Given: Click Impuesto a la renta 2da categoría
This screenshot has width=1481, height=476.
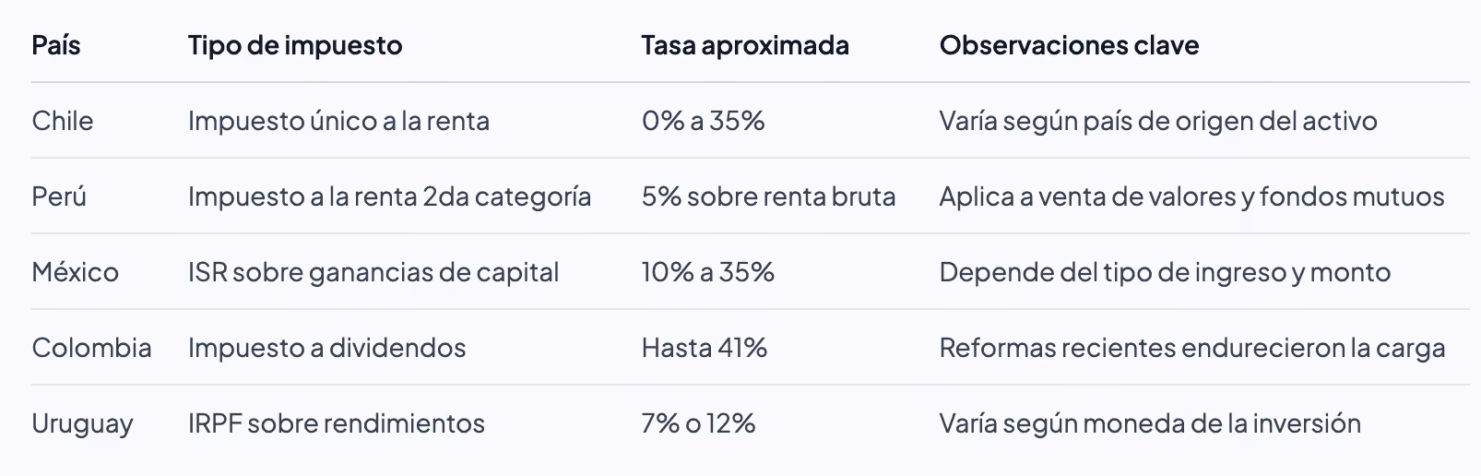Looking at the screenshot, I should point(389,196).
